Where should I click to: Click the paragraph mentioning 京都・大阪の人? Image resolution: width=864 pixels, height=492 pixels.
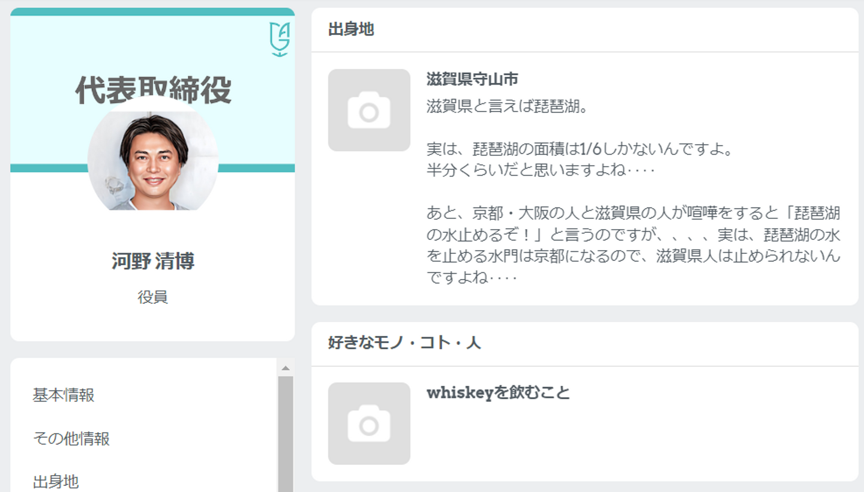click(x=634, y=245)
